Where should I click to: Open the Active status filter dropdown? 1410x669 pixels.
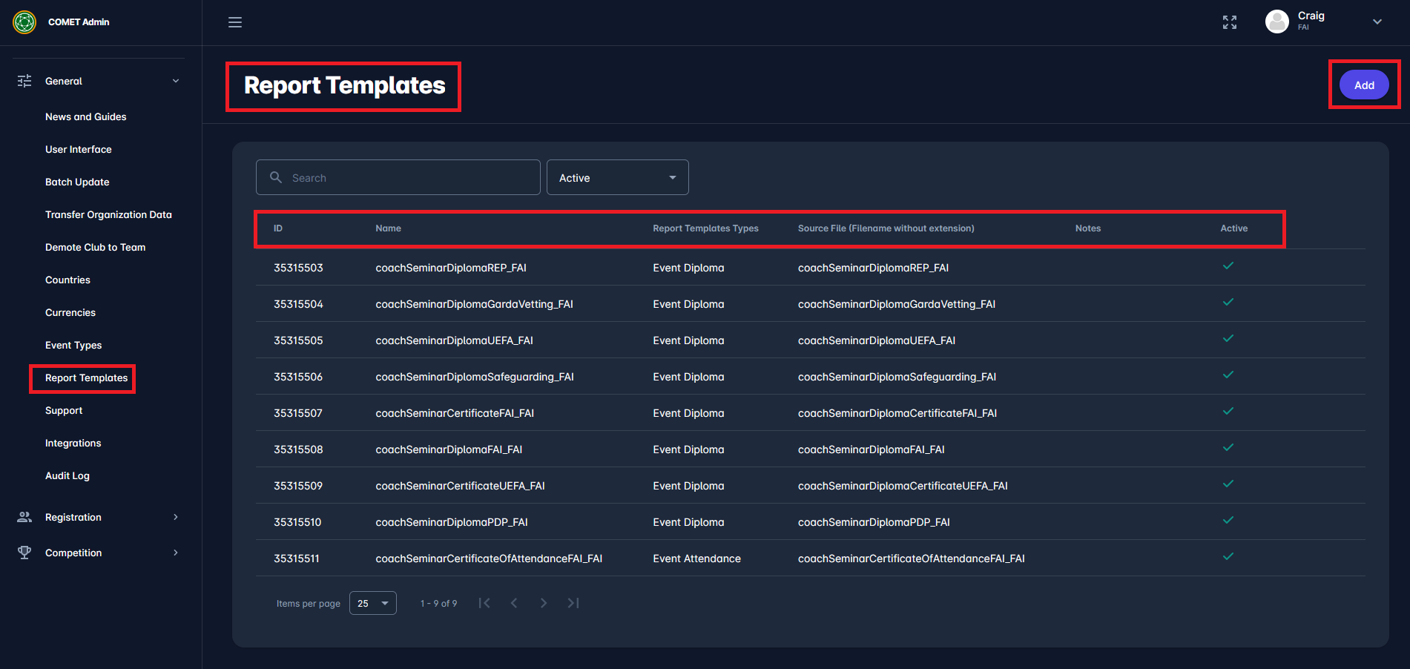[617, 178]
